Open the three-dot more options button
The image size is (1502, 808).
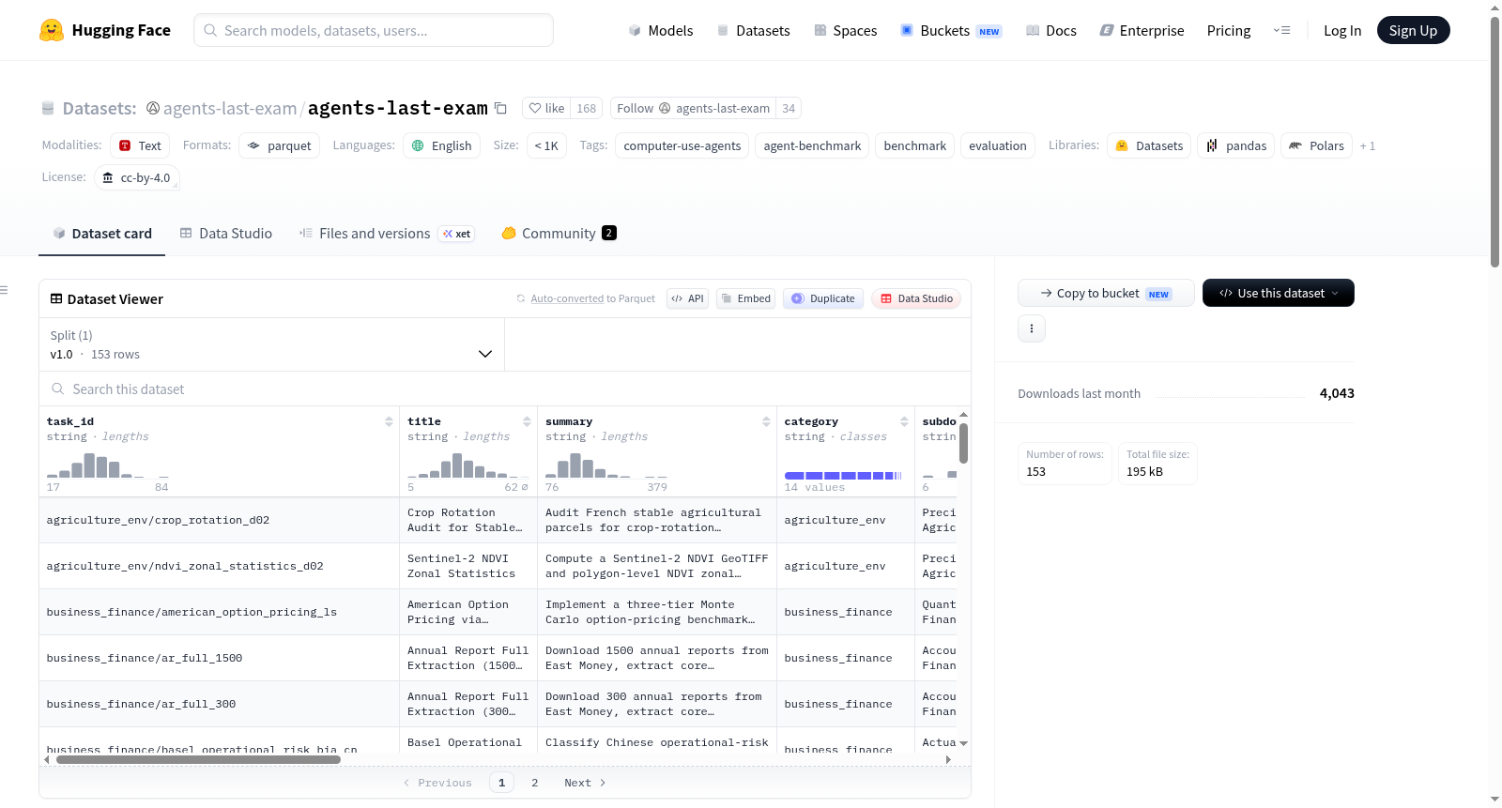pos(1032,328)
